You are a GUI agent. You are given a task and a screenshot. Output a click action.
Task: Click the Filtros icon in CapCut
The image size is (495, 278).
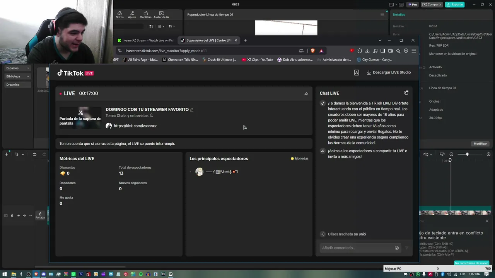point(119,15)
